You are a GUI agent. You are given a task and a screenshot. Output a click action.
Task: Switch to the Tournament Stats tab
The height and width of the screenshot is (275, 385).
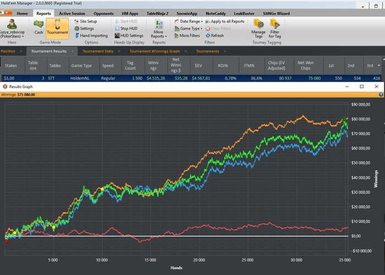point(97,51)
